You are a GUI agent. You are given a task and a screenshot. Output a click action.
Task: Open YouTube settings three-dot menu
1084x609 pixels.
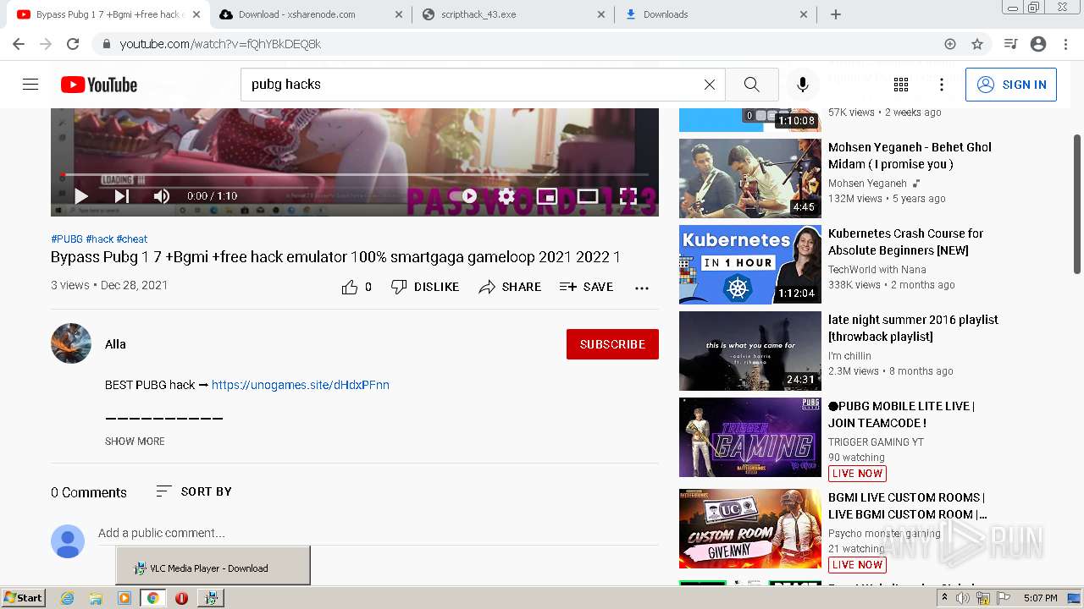(x=942, y=85)
